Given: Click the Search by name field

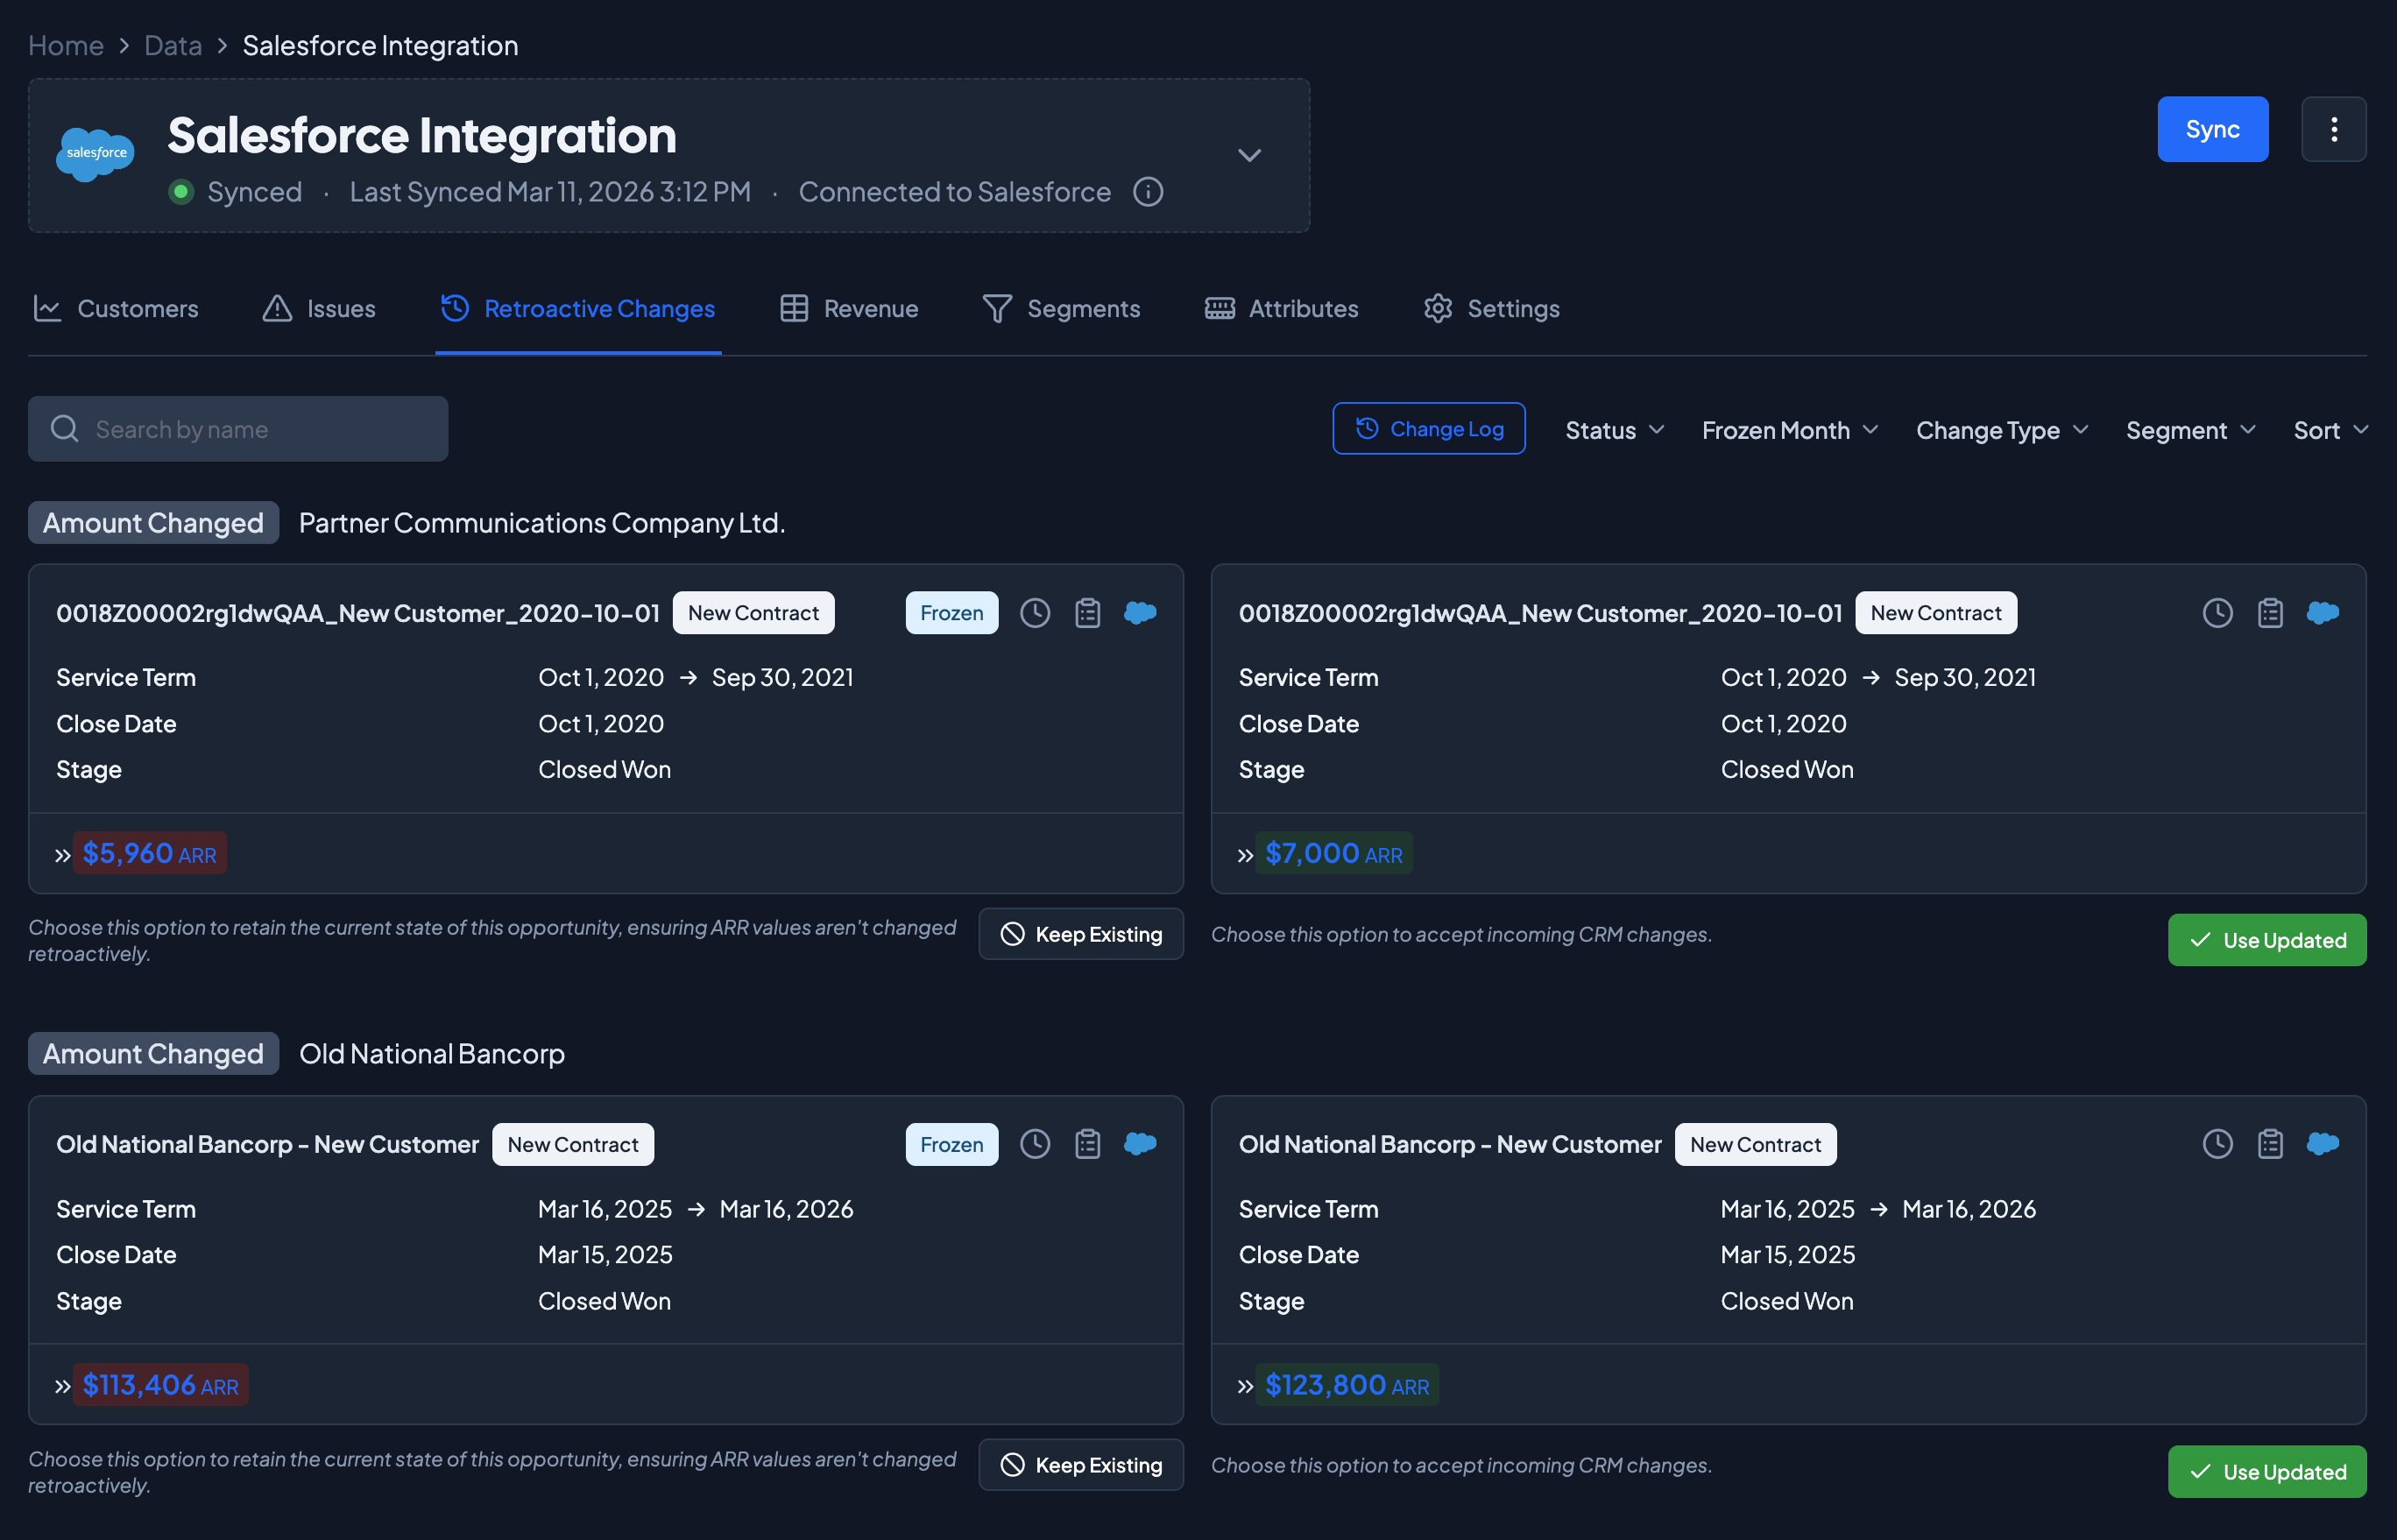Looking at the screenshot, I should pyautogui.click(x=238, y=429).
